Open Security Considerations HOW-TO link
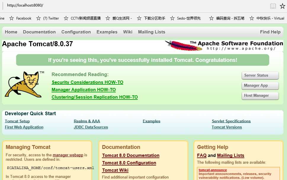Viewport: 287px width, 180px height. [x=87, y=82]
